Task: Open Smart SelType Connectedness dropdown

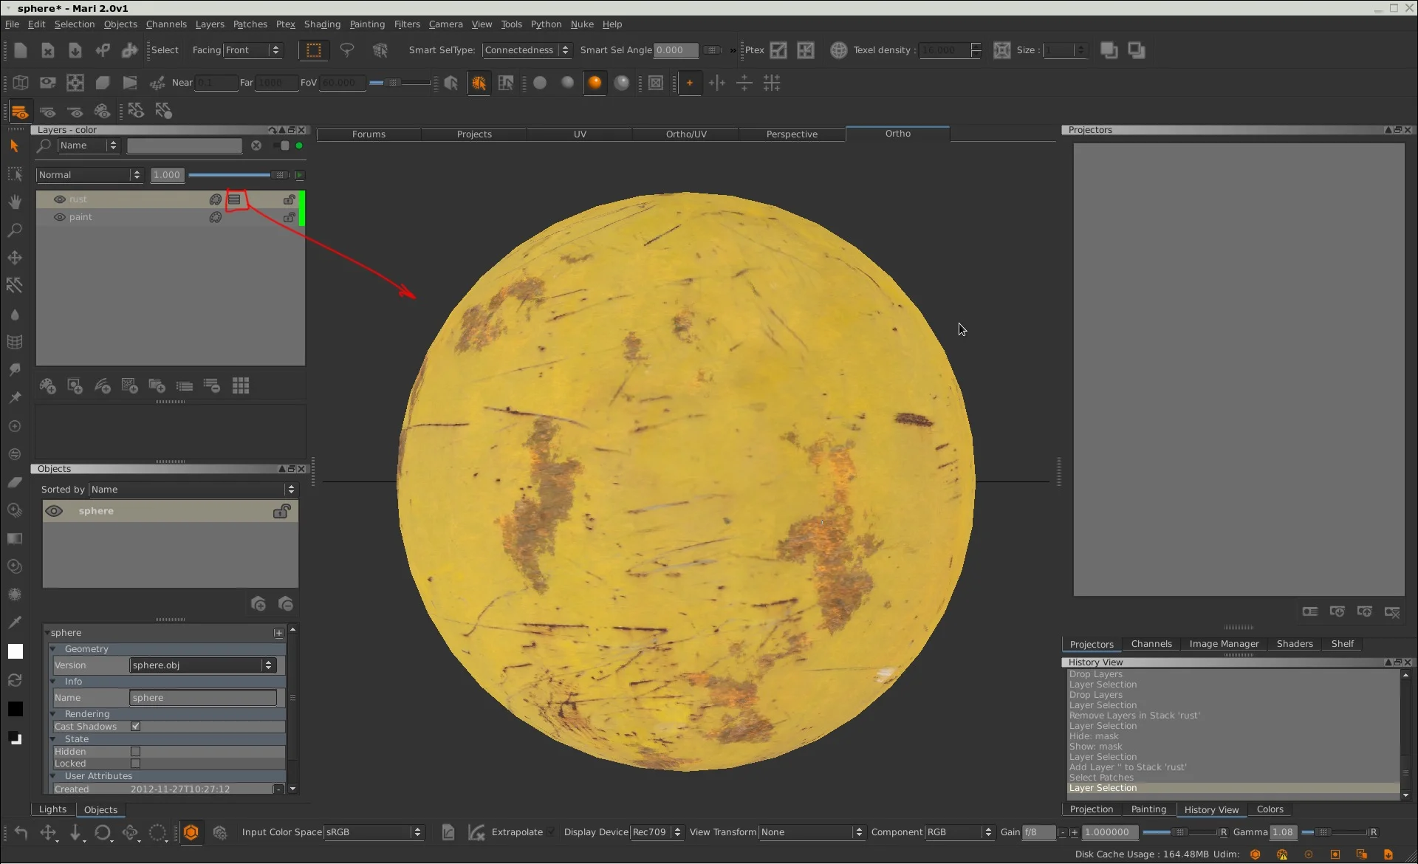Action: [x=527, y=50]
